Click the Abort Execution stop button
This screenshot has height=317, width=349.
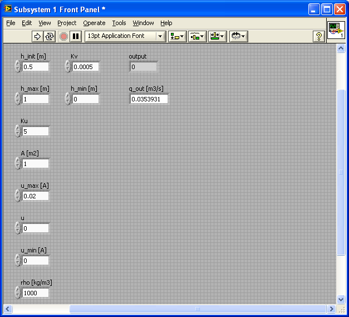pyautogui.click(x=63, y=36)
